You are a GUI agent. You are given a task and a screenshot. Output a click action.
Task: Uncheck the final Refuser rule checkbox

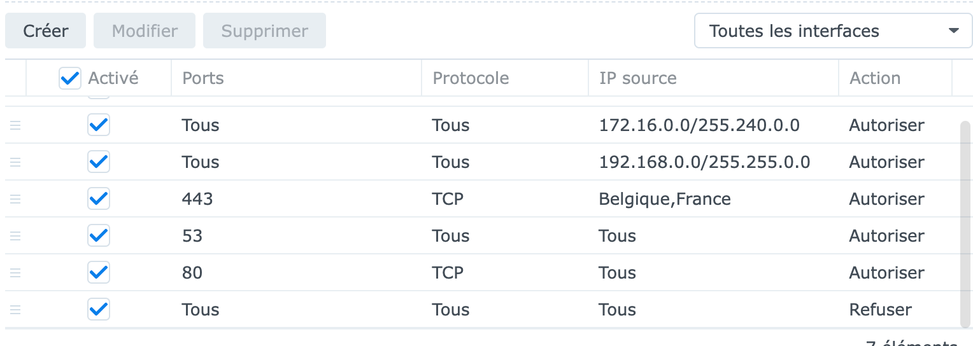point(99,310)
